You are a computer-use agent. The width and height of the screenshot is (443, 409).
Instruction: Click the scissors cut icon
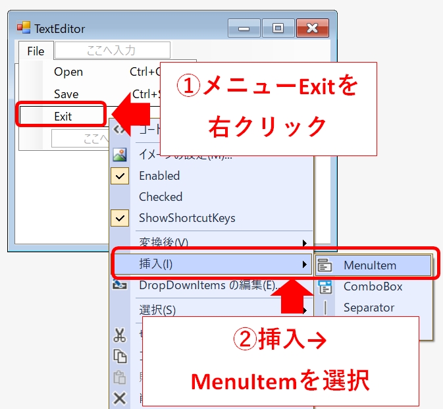pos(120,335)
